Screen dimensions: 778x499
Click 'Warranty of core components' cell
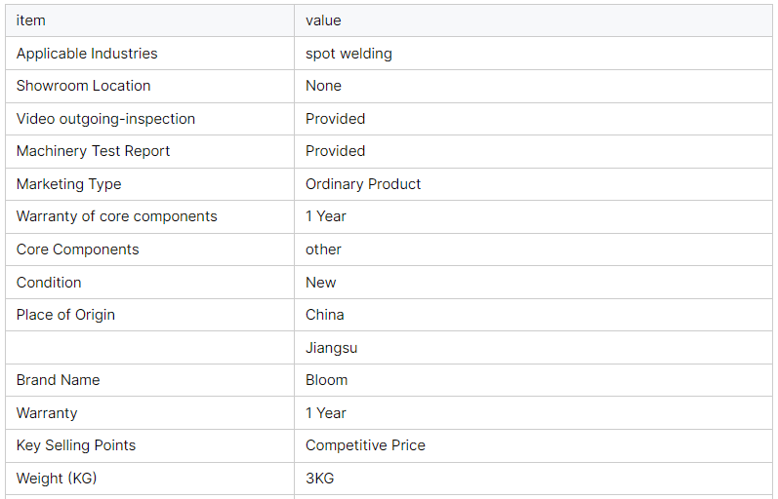click(x=117, y=216)
